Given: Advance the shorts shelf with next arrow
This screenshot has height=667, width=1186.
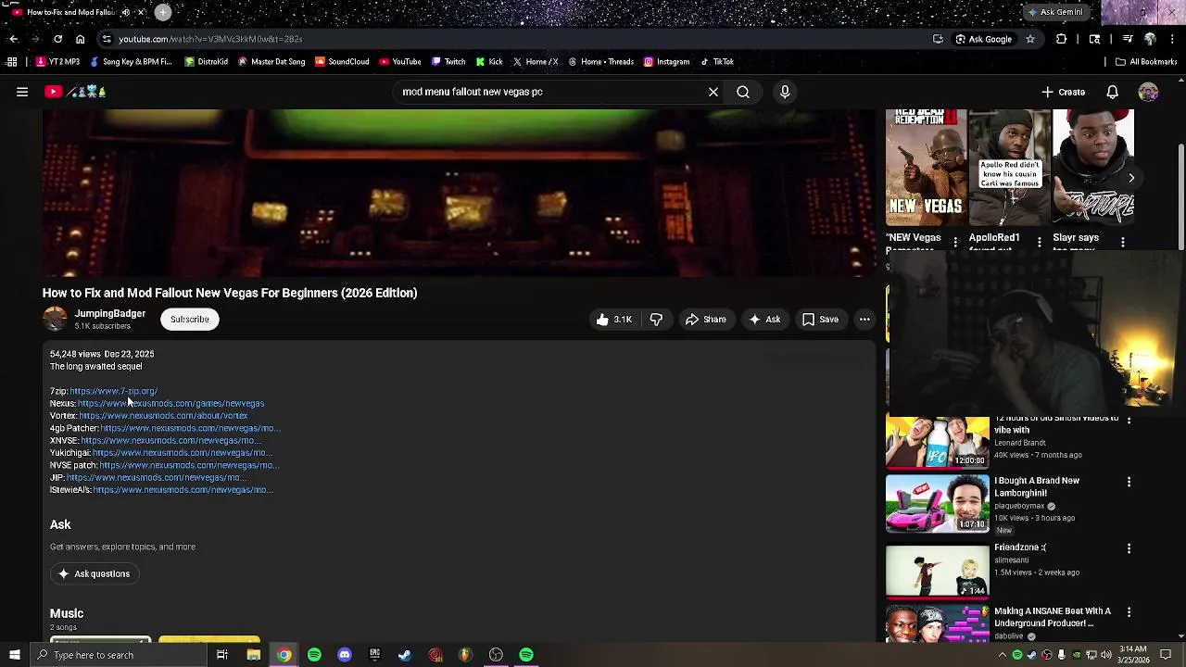Looking at the screenshot, I should tap(1131, 178).
